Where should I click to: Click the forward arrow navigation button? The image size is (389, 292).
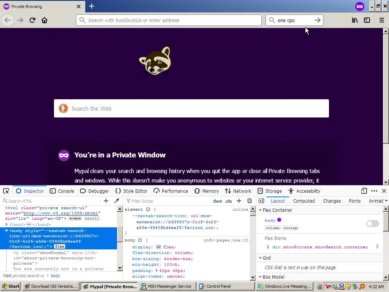20,20
